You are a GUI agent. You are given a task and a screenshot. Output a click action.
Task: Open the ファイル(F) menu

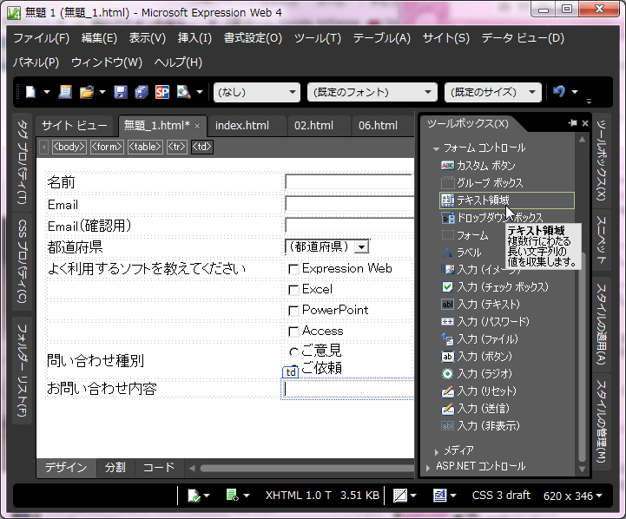click(42, 38)
